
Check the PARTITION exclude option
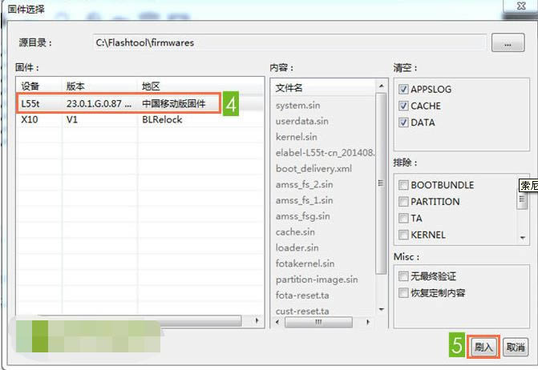403,202
